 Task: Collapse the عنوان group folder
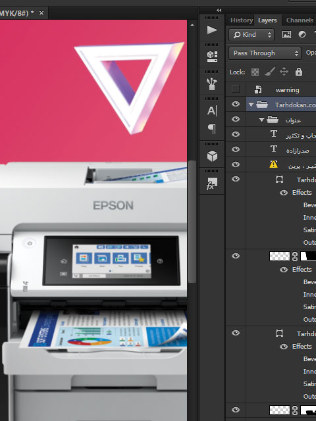pos(261,120)
